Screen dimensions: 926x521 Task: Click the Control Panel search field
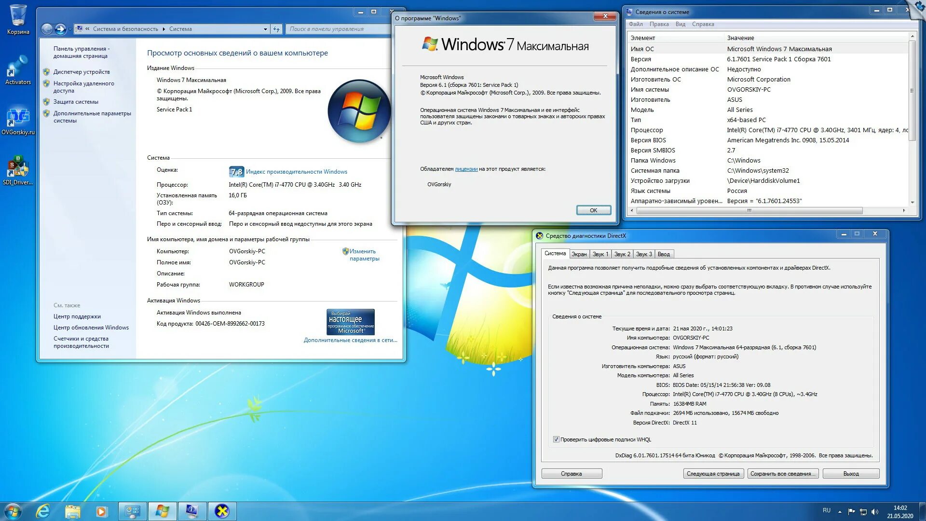tap(338, 29)
